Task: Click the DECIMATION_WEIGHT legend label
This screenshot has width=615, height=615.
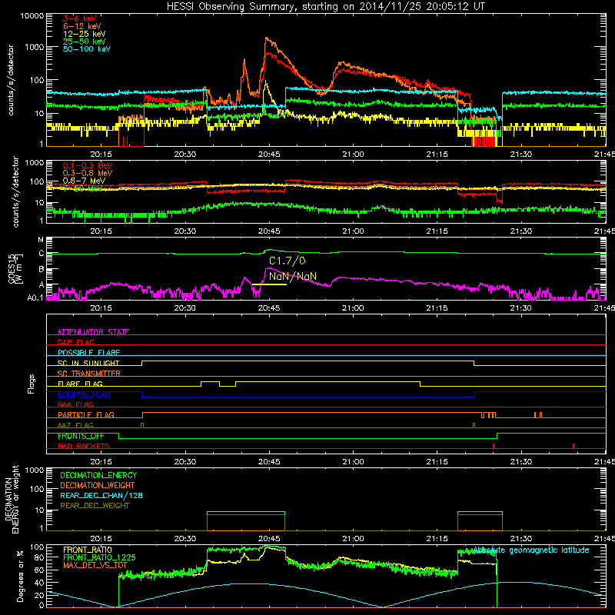Action: click(x=98, y=485)
